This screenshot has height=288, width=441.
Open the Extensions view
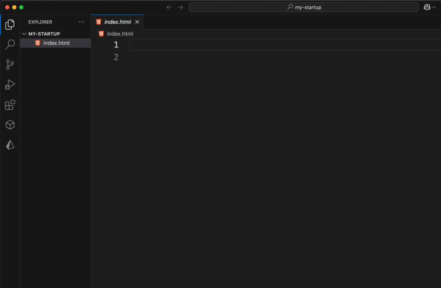[10, 105]
